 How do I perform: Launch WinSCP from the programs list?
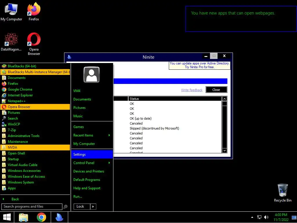click(x=35, y=124)
